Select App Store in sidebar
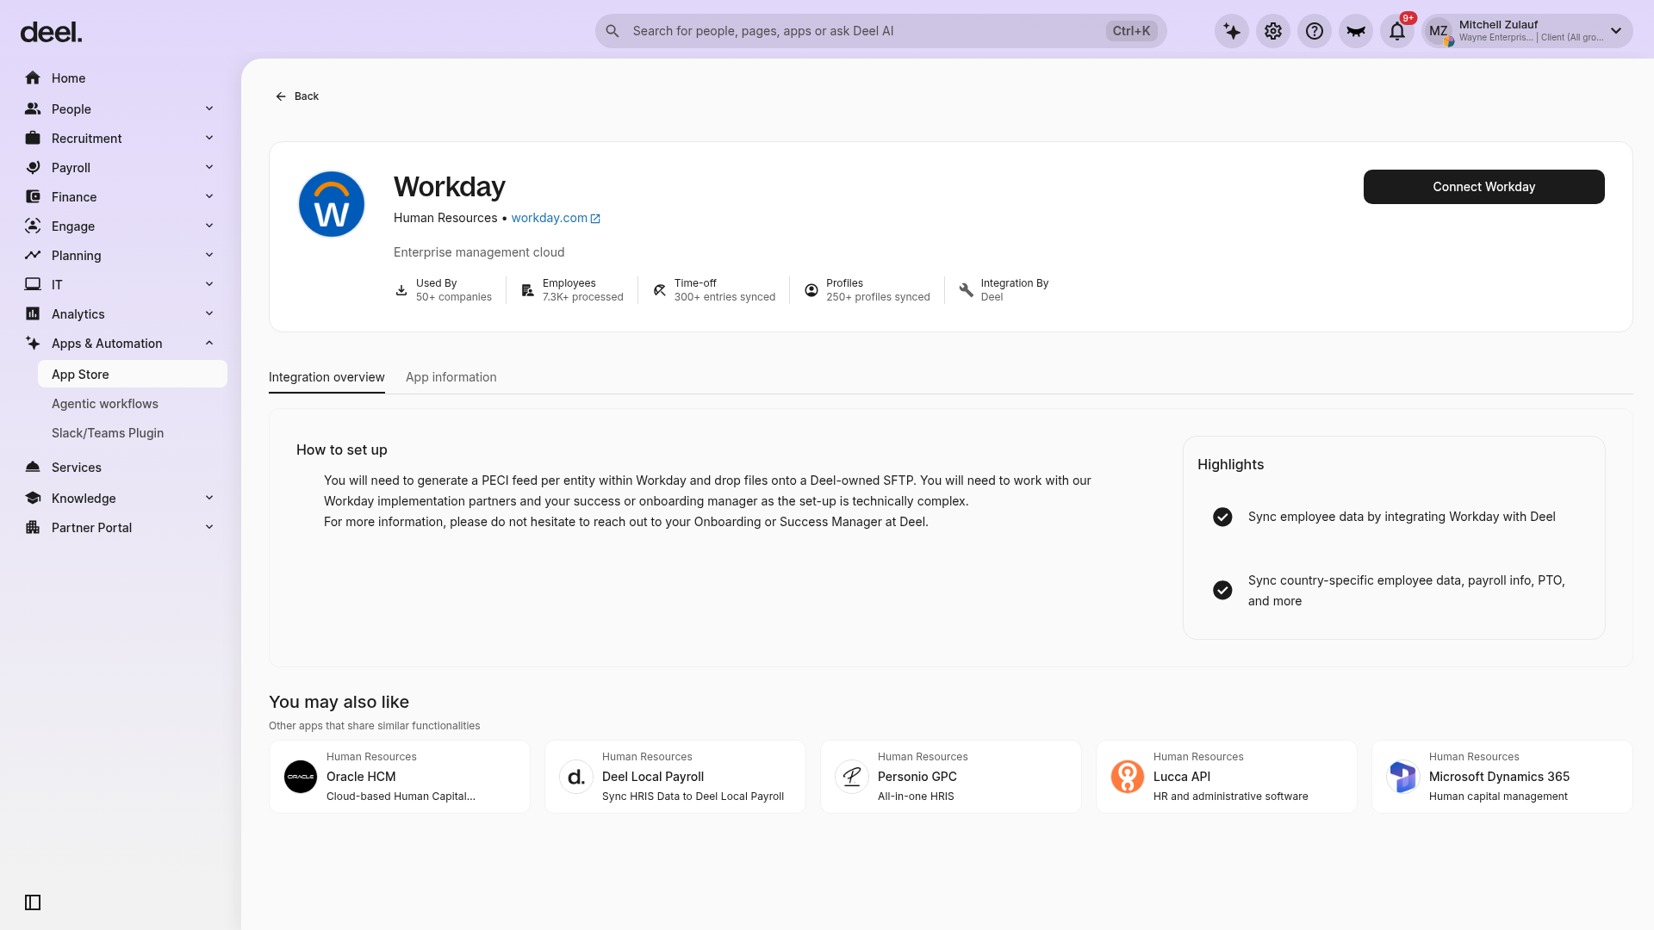 click(133, 375)
